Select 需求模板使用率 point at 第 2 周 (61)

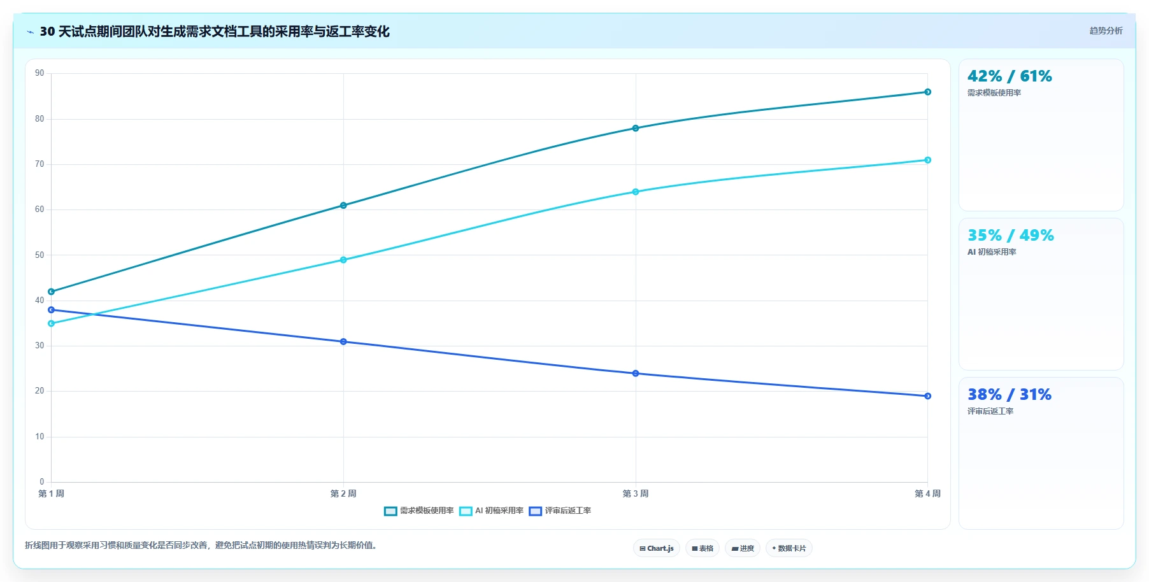tap(343, 205)
